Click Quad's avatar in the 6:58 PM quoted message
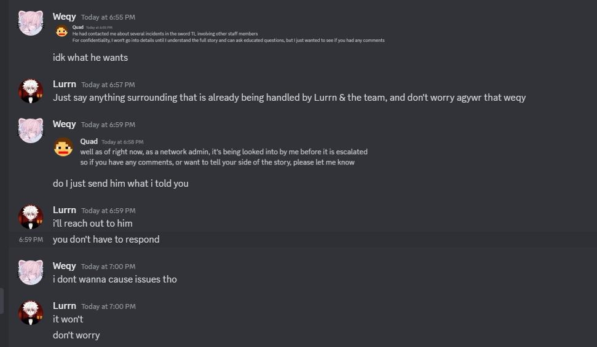Viewport: 597px width, 347px height. point(64,147)
